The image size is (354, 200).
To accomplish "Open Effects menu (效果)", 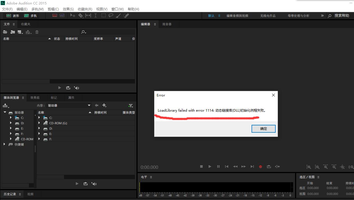I will (x=68, y=9).
